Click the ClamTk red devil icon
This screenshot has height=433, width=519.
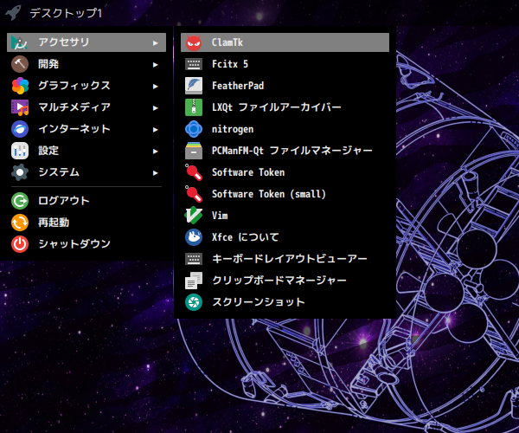(x=194, y=42)
